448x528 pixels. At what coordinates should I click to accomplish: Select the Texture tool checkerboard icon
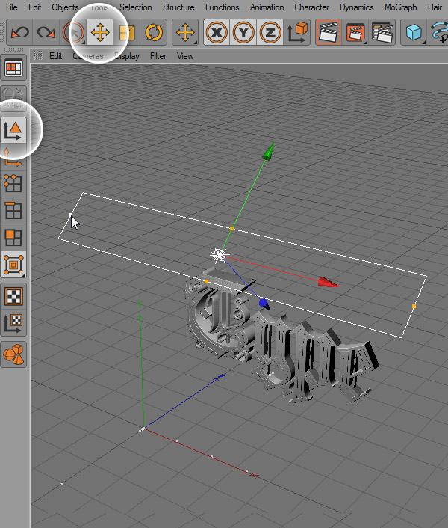click(x=13, y=296)
